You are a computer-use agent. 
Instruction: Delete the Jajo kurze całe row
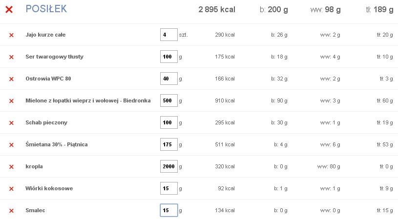(x=11, y=35)
